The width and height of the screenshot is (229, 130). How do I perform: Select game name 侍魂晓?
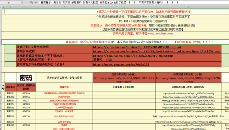[x=64, y=125]
